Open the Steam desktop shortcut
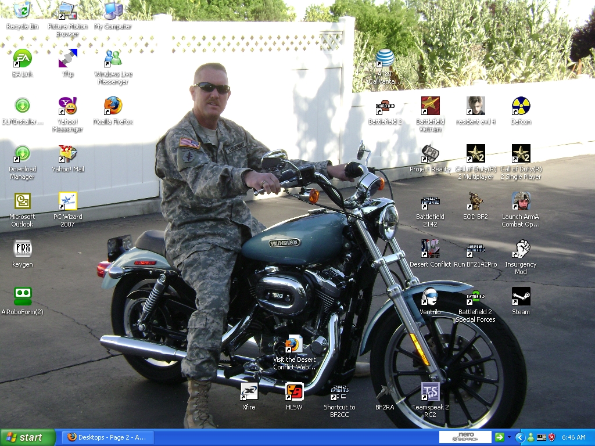Image resolution: width=595 pixels, height=446 pixels. tap(521, 297)
